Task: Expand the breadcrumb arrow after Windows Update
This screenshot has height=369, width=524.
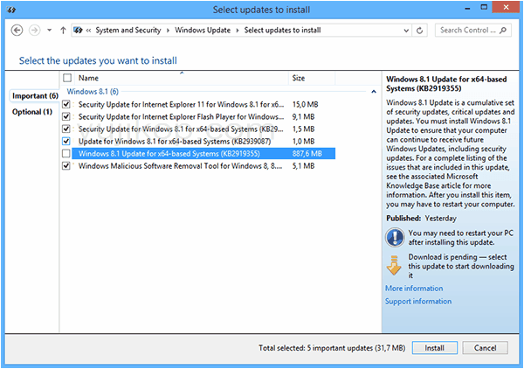Action: (238, 31)
